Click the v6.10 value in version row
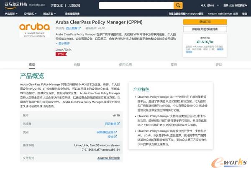This screenshot has height=172, width=251. coord(116,115)
